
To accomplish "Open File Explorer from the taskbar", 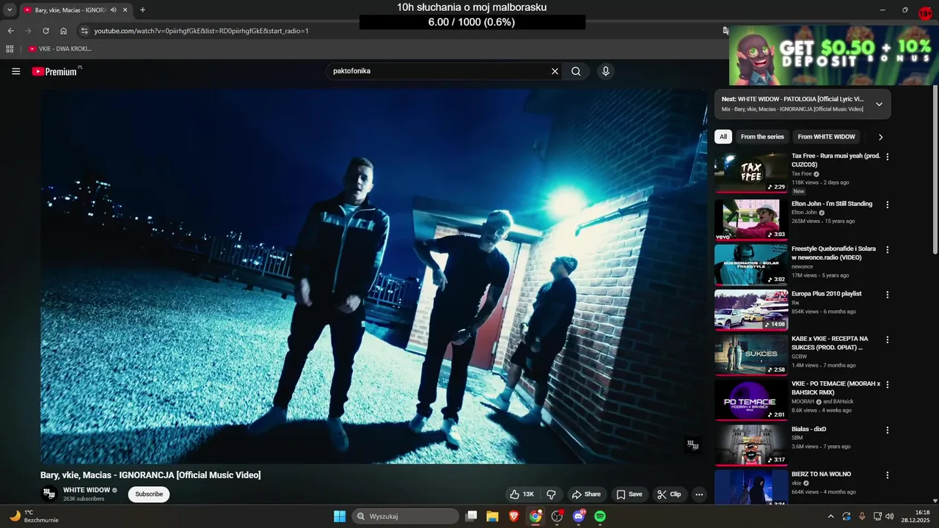I will click(492, 516).
